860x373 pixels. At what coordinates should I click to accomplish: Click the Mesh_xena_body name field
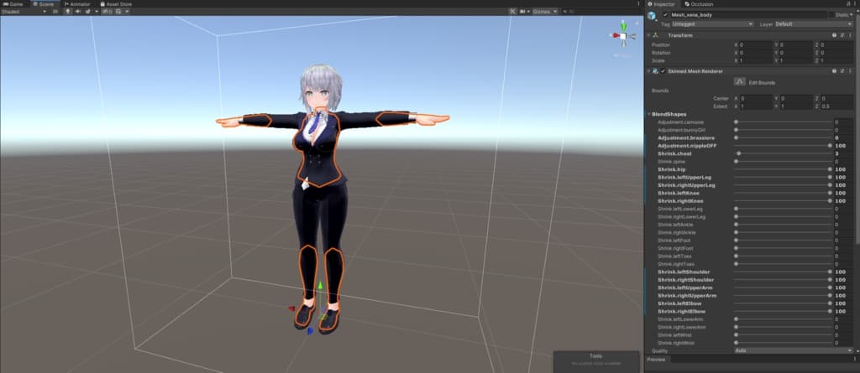coord(748,15)
